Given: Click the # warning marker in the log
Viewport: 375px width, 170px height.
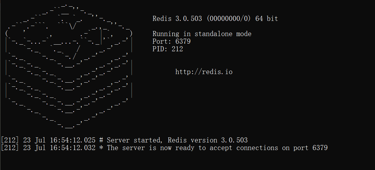Looking at the screenshot, I should [101, 140].
